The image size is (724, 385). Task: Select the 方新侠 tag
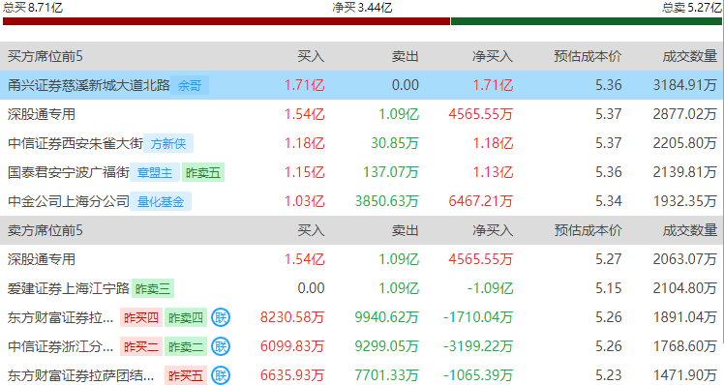pos(168,143)
